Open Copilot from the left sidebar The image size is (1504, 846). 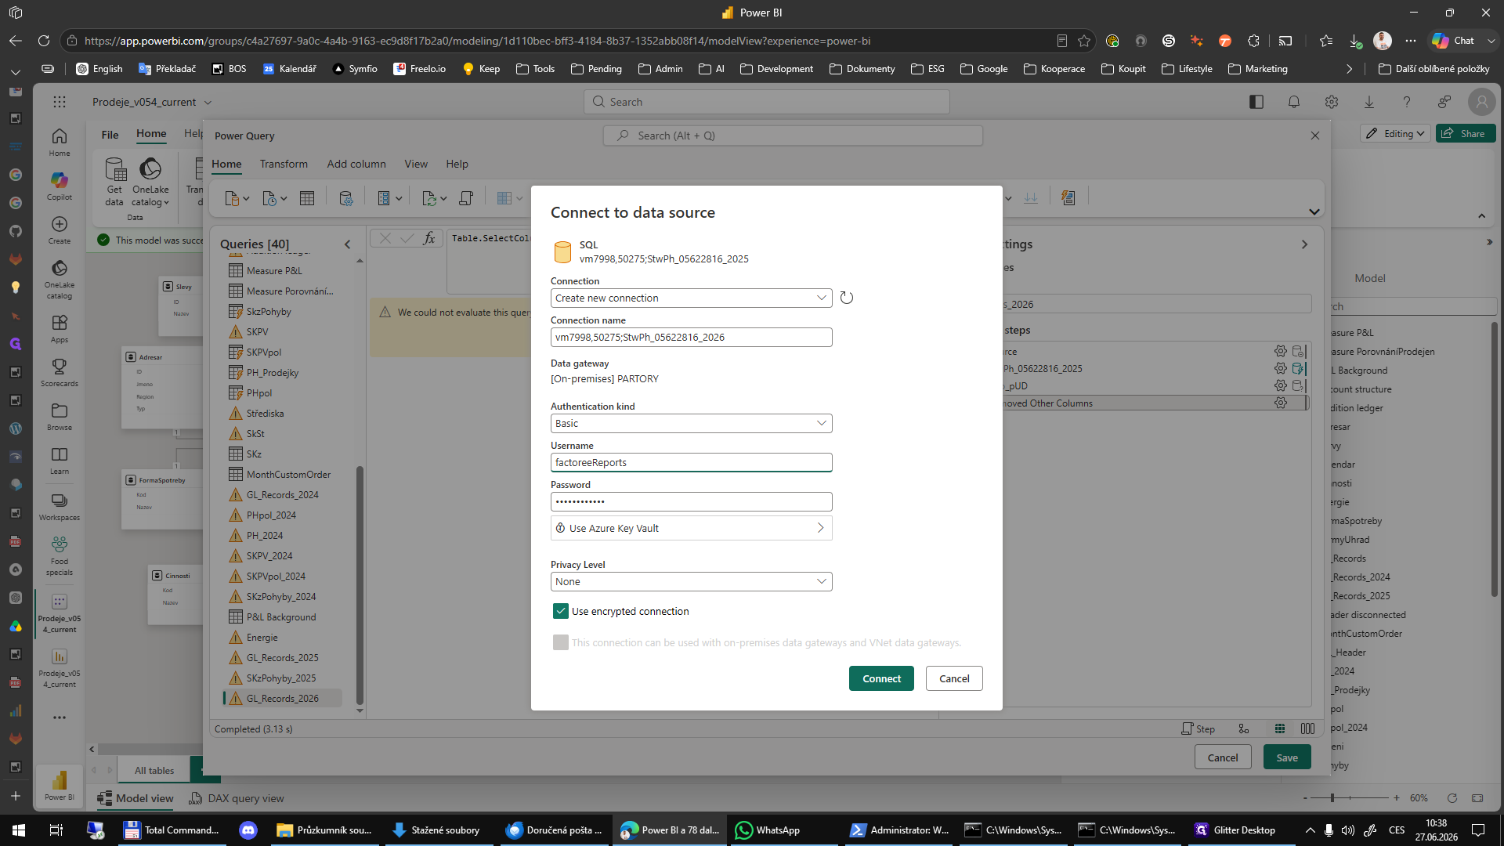coord(60,186)
